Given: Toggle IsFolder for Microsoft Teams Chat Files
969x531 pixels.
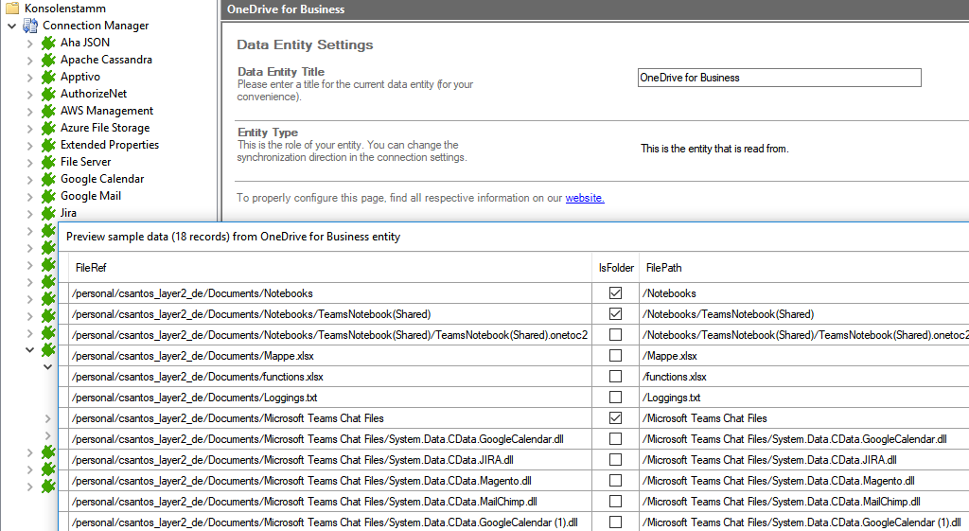Looking at the screenshot, I should [616, 418].
